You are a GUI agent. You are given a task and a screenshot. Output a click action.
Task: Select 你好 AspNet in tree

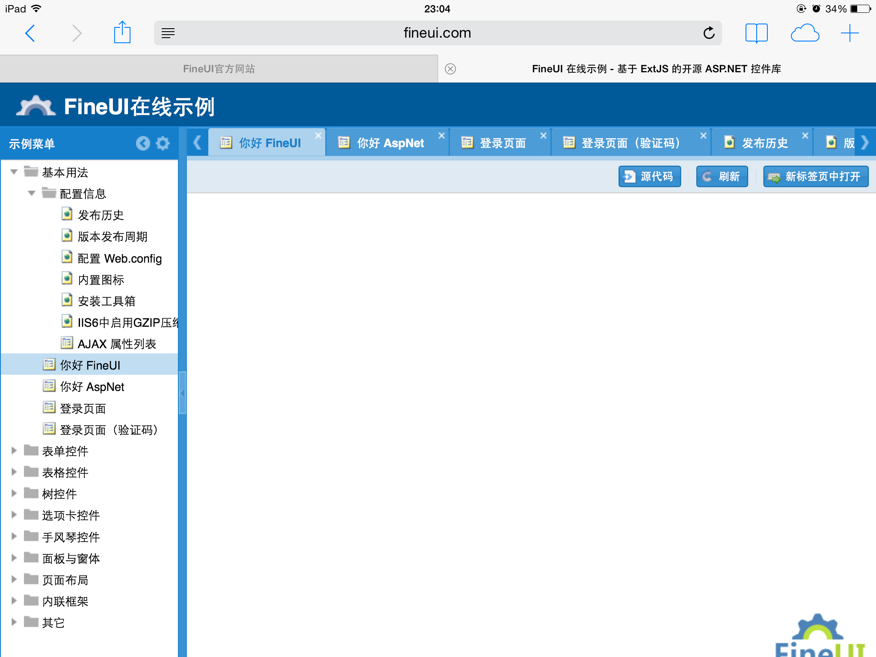tap(89, 387)
